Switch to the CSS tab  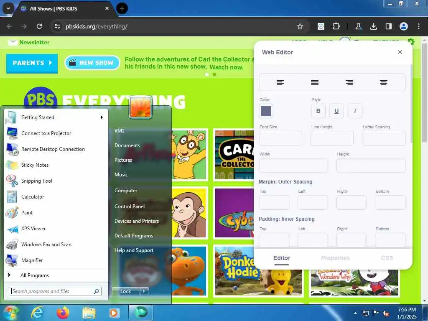tap(387, 258)
